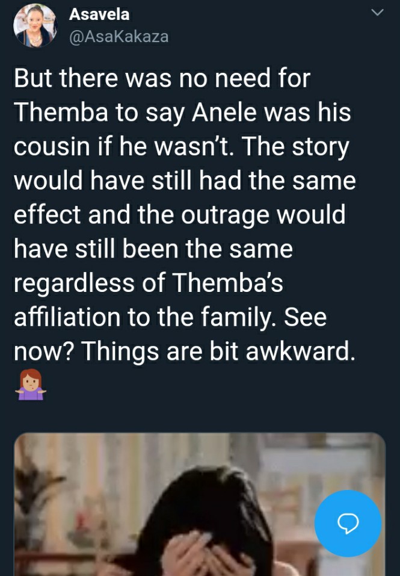The image size is (400, 576).
Task: Click the opening word 'But' of the tweet
Action: (x=32, y=78)
